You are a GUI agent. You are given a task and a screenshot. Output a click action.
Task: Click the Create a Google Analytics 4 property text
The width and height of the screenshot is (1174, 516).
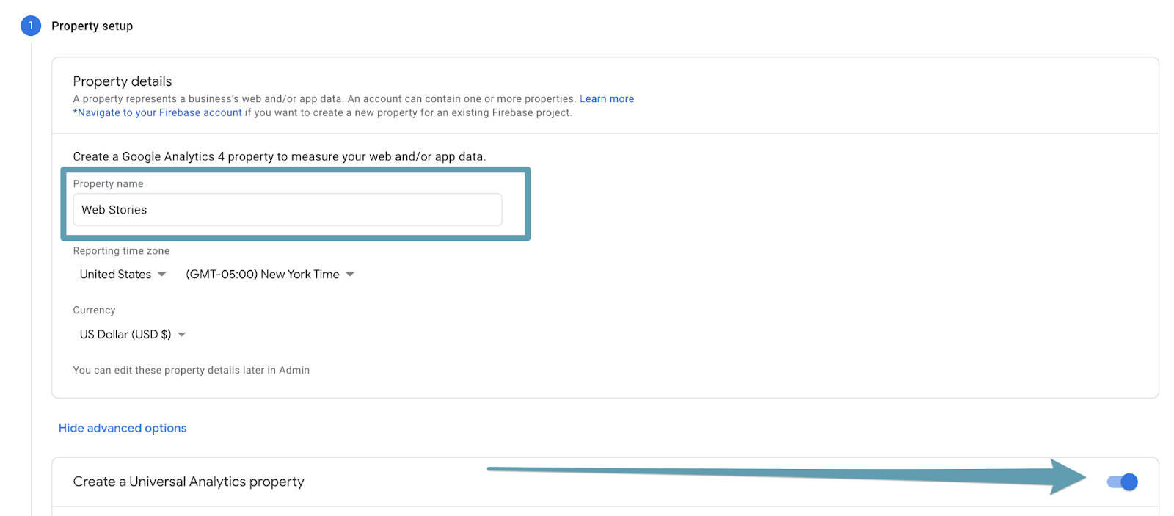pyautogui.click(x=280, y=156)
